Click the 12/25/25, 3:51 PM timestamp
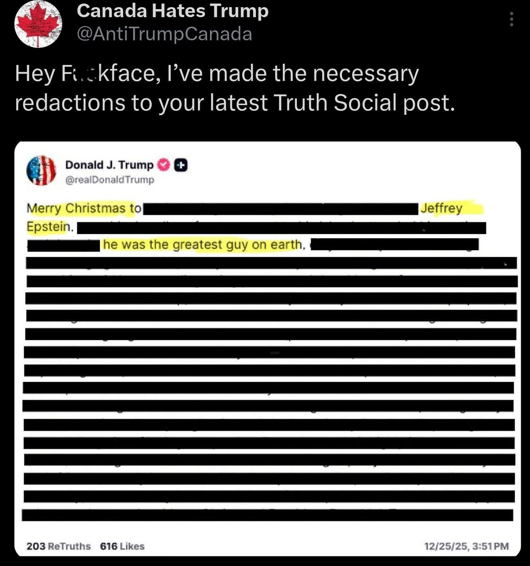 point(466,546)
